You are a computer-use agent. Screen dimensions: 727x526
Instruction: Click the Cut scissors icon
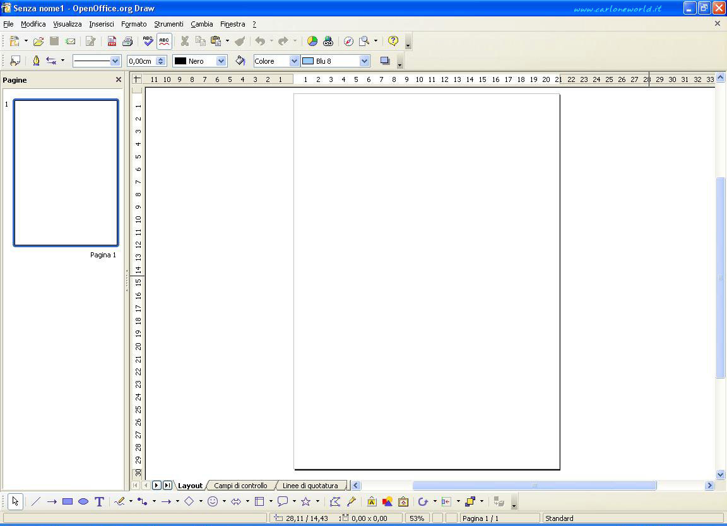click(x=184, y=41)
